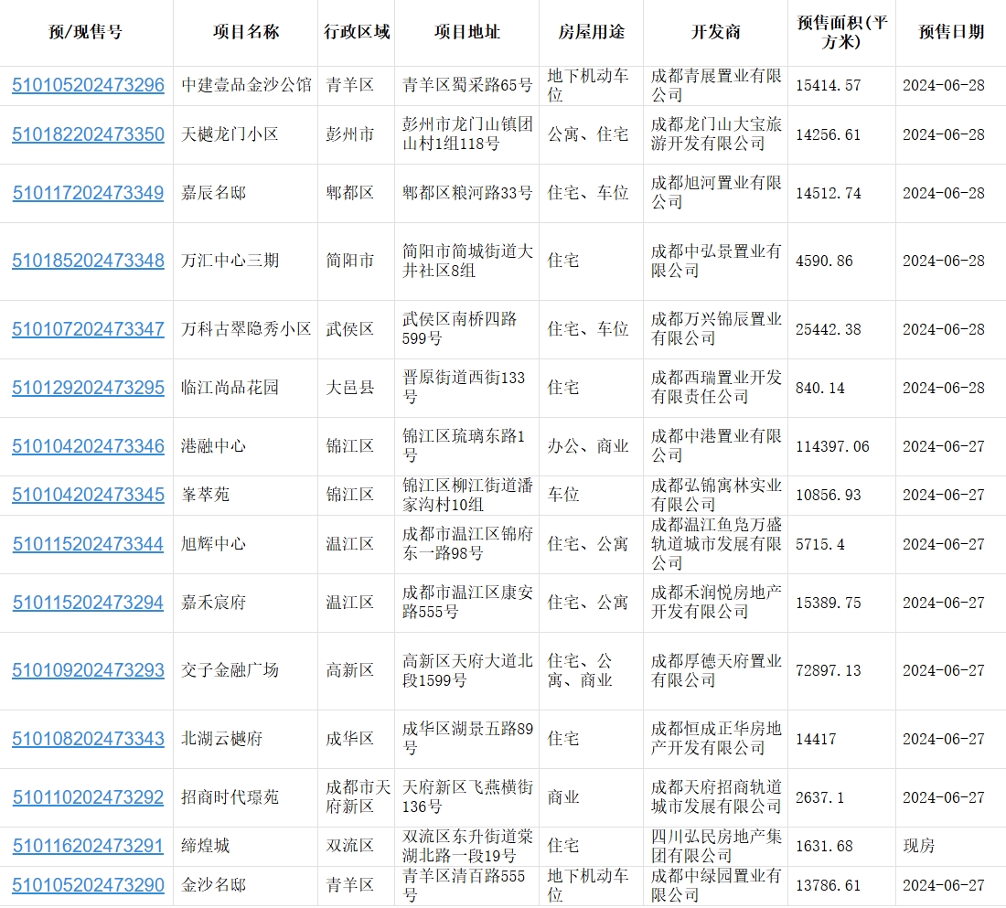Click usage cell 住宅、公寓、商业
The width and height of the screenshot is (1006, 908).
click(580, 670)
